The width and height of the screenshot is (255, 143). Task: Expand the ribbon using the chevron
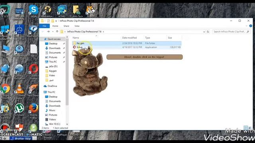[x=247, y=26]
